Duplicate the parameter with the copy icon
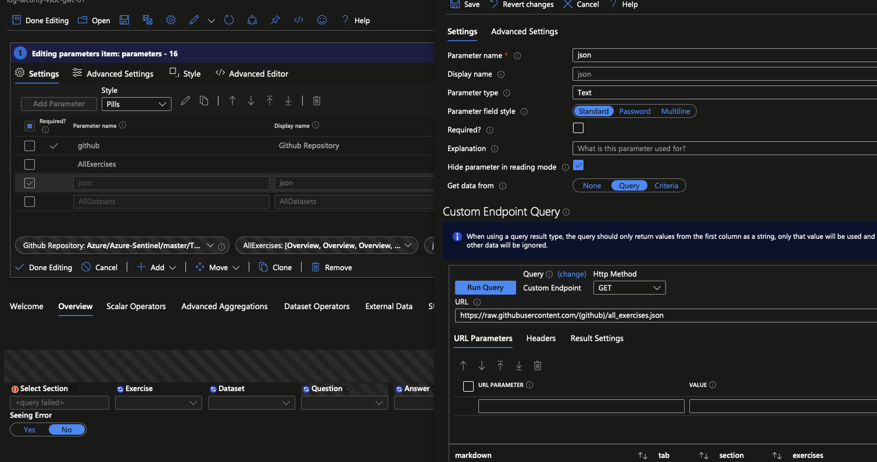Viewport: 877px width, 462px height. (x=204, y=101)
